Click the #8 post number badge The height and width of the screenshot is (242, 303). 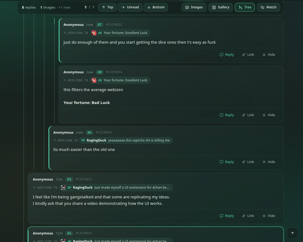[99, 72]
